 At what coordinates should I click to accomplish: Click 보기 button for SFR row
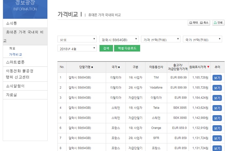pyautogui.click(x=217, y=138)
